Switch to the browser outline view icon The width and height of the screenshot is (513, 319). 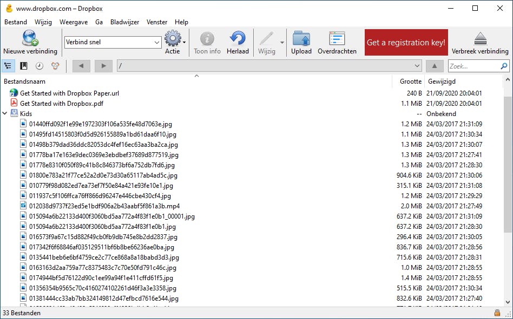8,66
